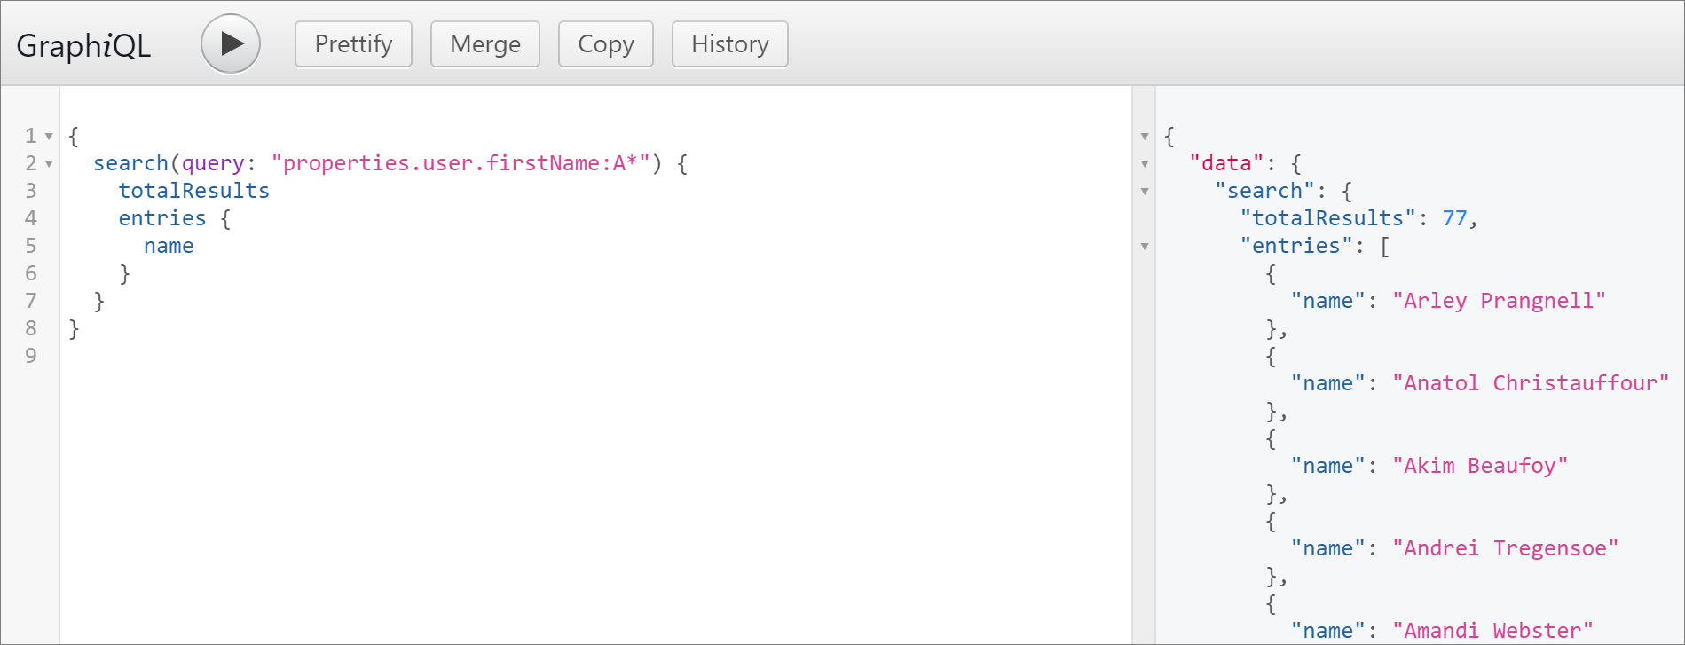Fold the "entries" array in results

click(1145, 247)
